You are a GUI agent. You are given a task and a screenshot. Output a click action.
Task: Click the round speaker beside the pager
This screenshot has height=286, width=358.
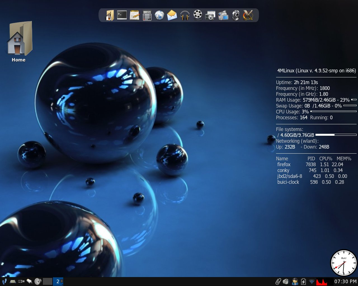(38, 281)
